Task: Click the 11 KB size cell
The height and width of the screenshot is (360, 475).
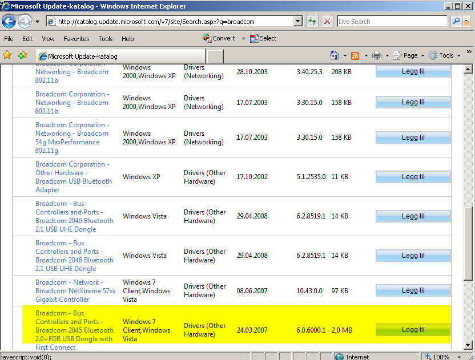Action: (x=340, y=177)
